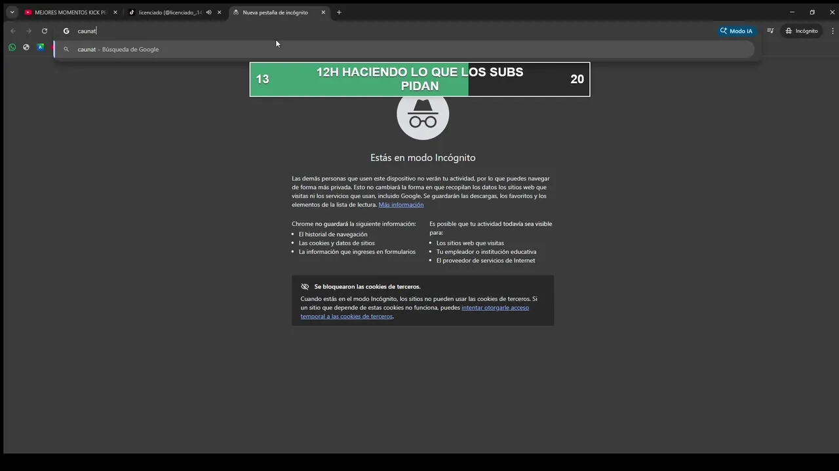Screen dimensions: 839x471
Task: Reload the page
Action: (45, 31)
